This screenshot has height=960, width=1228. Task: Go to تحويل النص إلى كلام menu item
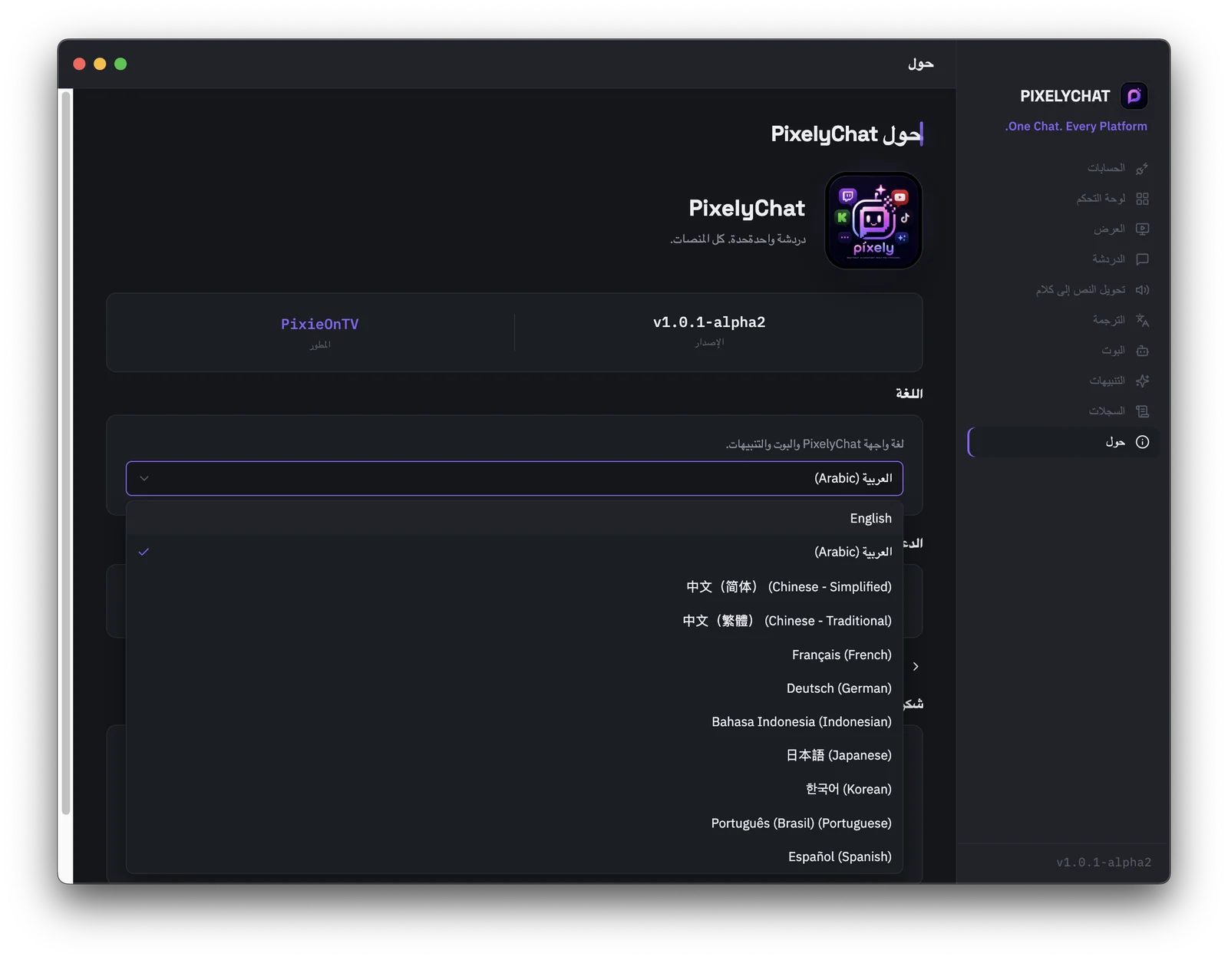(x=1064, y=289)
